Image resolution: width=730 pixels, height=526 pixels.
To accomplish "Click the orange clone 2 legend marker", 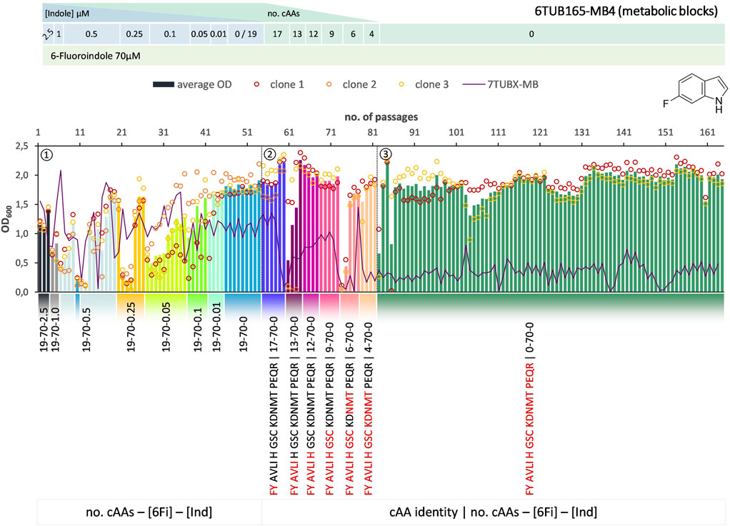I will tap(329, 84).
